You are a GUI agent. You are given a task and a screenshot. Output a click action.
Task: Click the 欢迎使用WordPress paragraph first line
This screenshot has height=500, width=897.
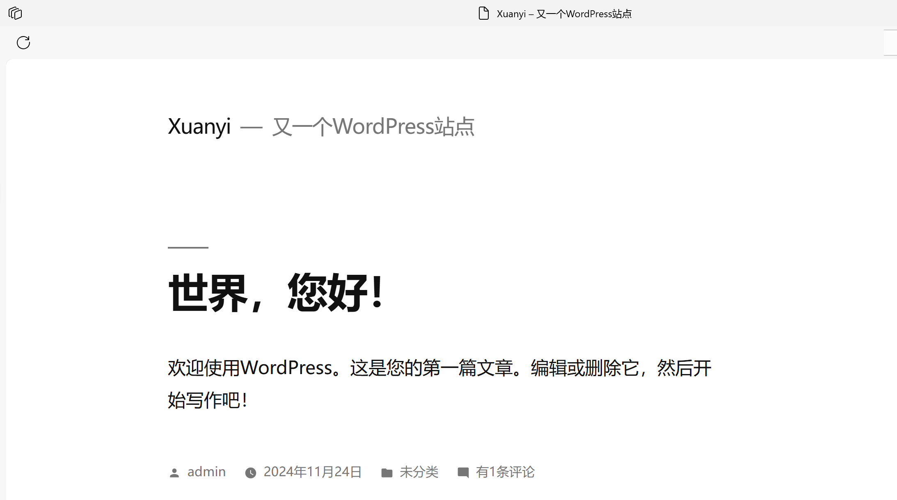pyautogui.click(x=439, y=368)
